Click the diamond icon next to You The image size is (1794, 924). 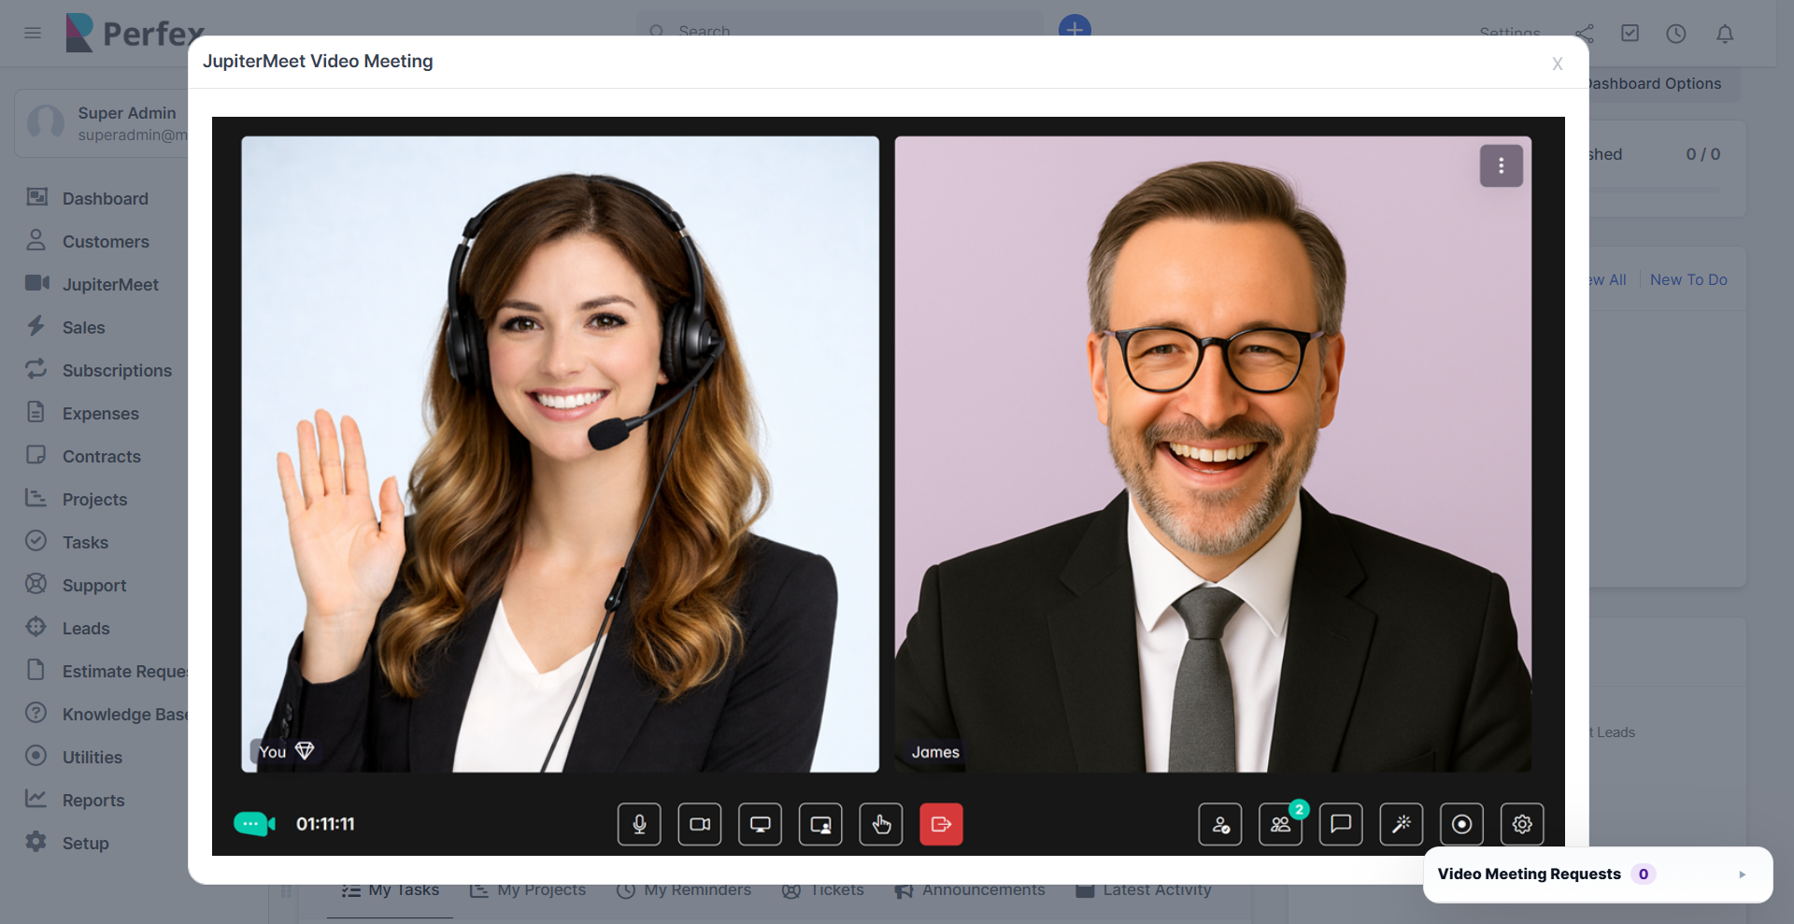click(x=305, y=751)
